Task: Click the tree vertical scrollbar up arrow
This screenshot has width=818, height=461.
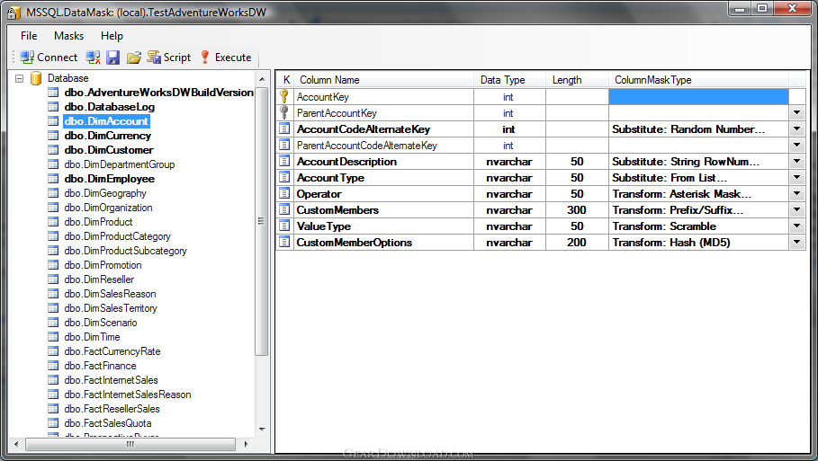Action: (x=262, y=79)
